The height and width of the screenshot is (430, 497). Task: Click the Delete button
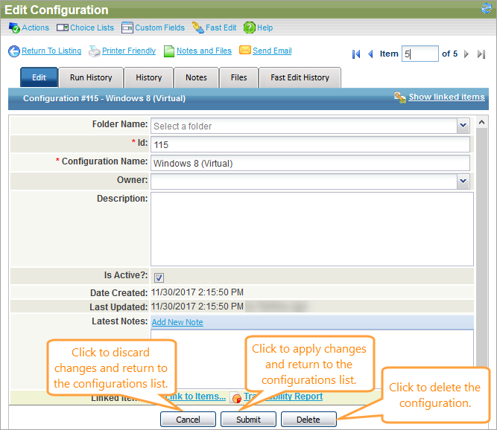[x=308, y=419]
